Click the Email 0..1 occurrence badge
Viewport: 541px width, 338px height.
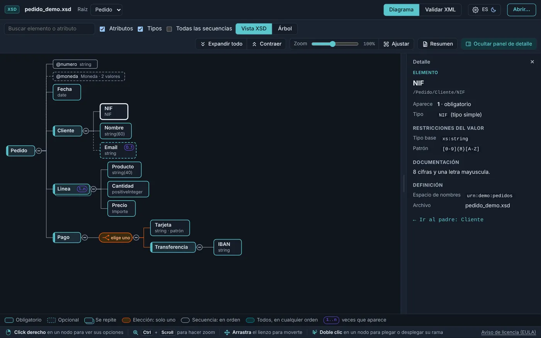[x=129, y=147]
